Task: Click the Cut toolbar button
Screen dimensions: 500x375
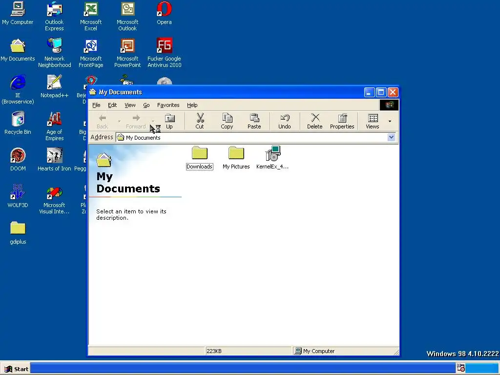Action: point(200,122)
